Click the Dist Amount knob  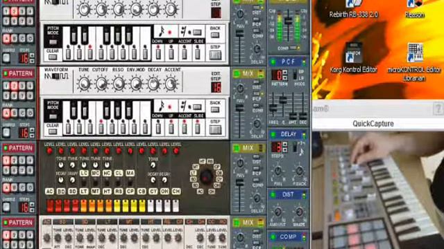point(278,212)
